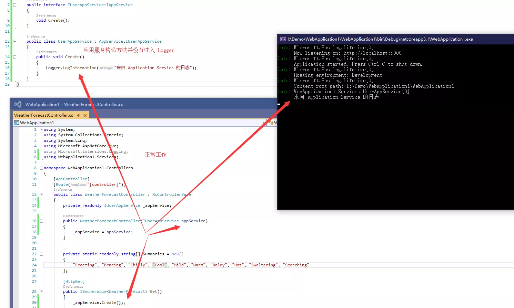This screenshot has width=514, height=308.
Task: Select the WeatherForecastController.cs document tab
Action: point(43,115)
